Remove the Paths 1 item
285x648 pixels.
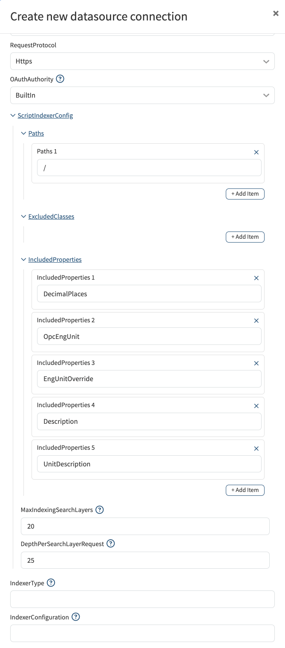tap(256, 152)
